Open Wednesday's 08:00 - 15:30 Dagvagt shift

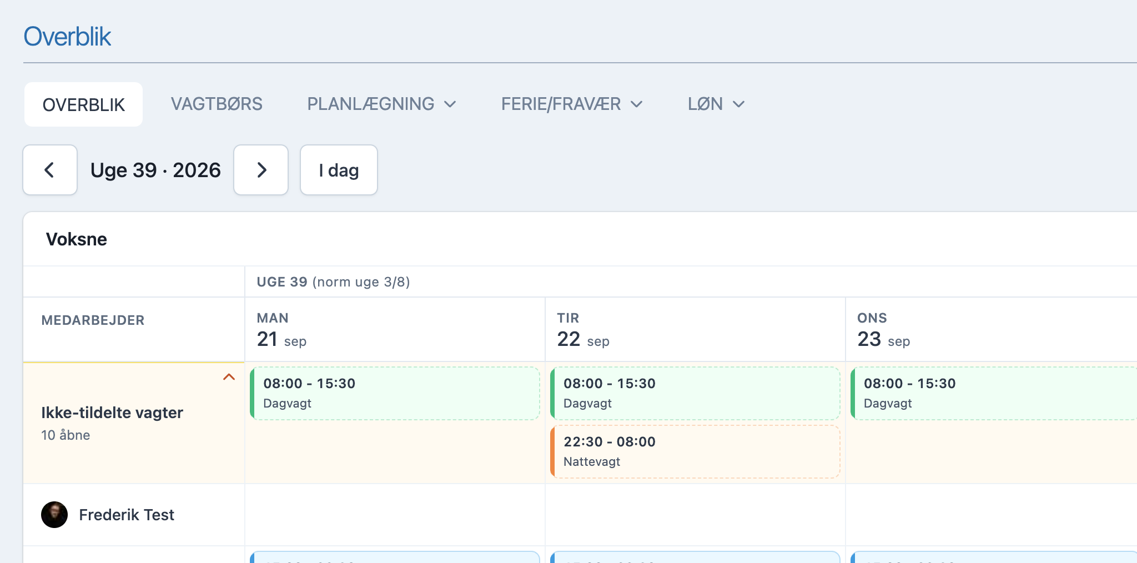994,393
